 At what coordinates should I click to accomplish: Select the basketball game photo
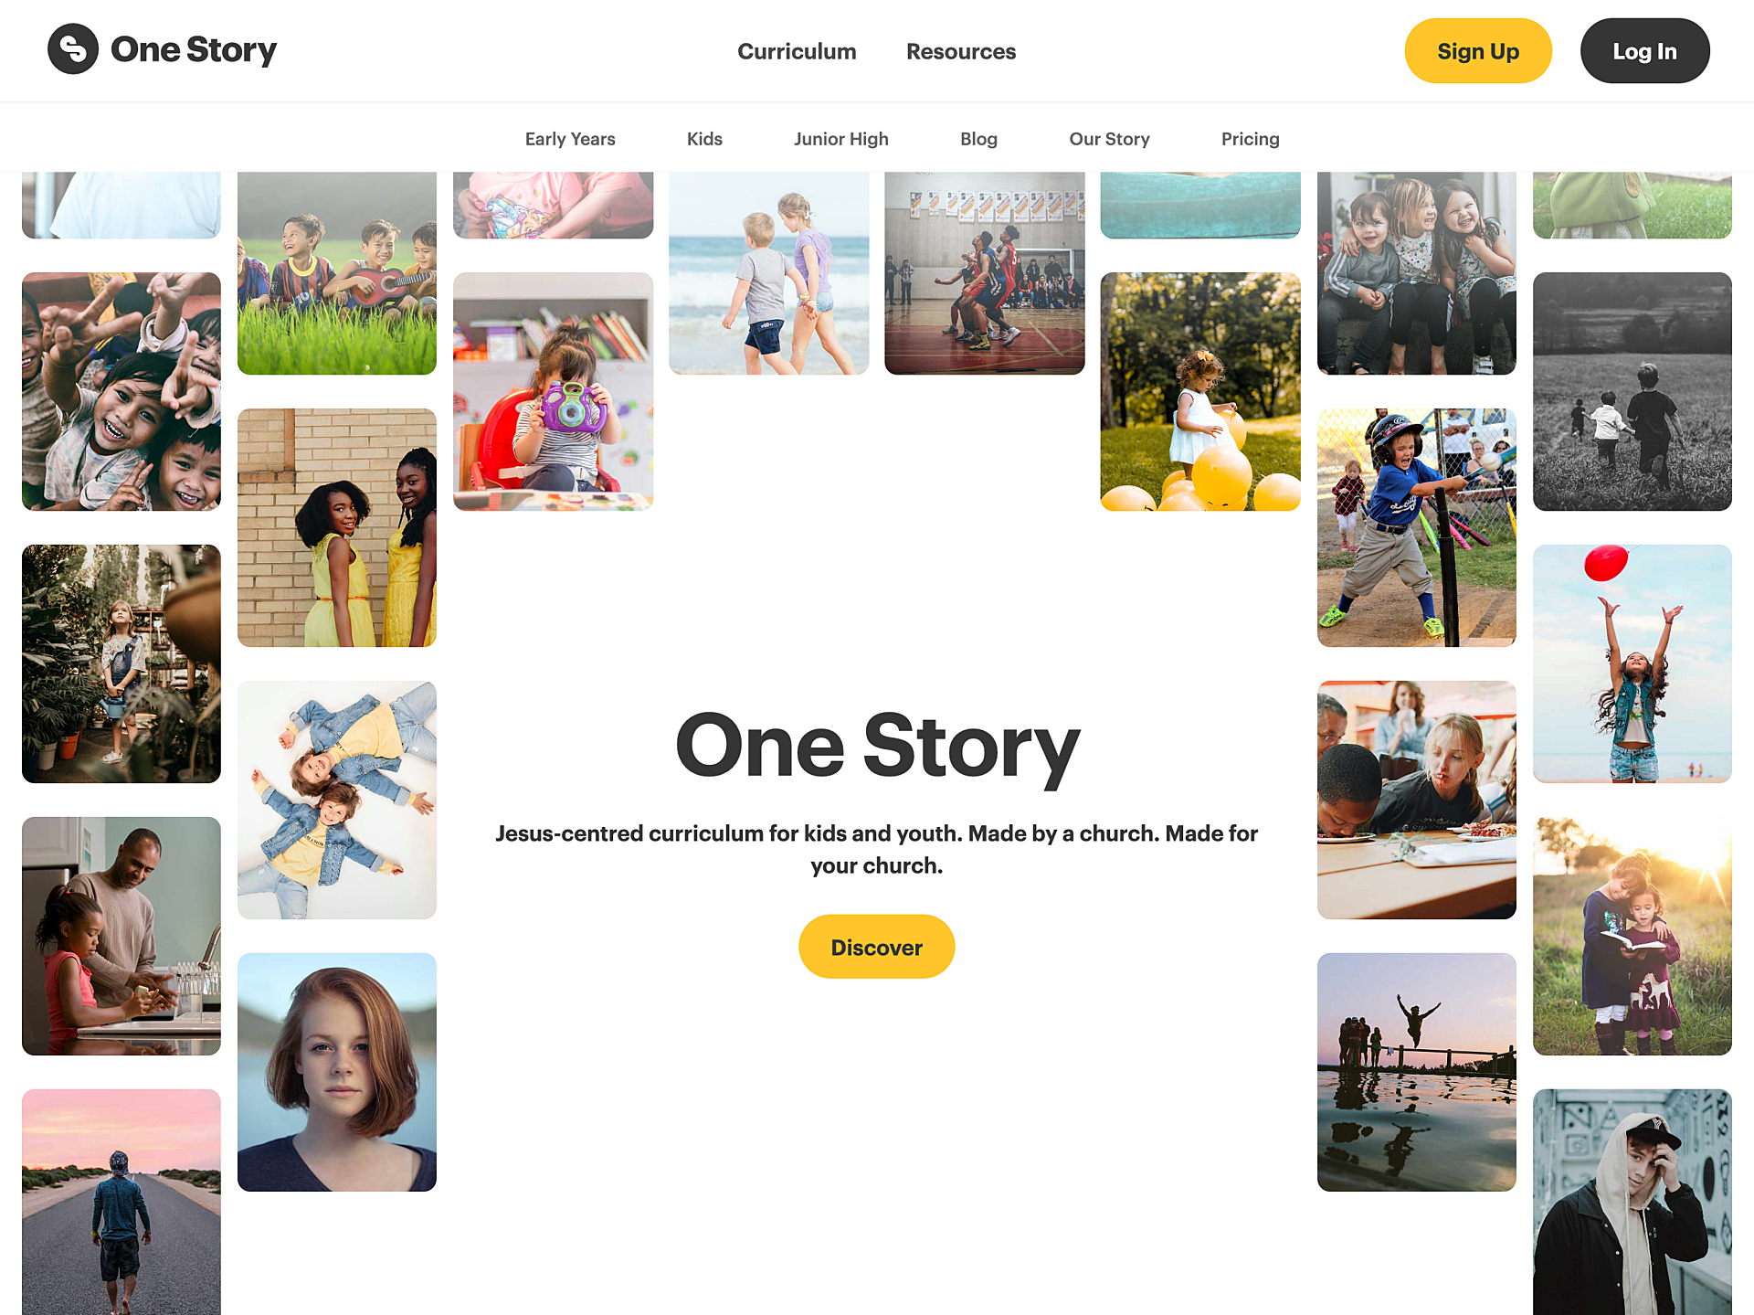tap(984, 273)
